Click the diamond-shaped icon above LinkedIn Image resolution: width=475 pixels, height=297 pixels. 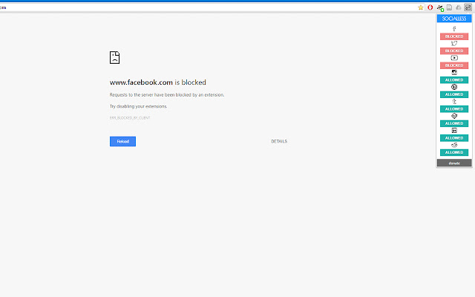point(454,116)
